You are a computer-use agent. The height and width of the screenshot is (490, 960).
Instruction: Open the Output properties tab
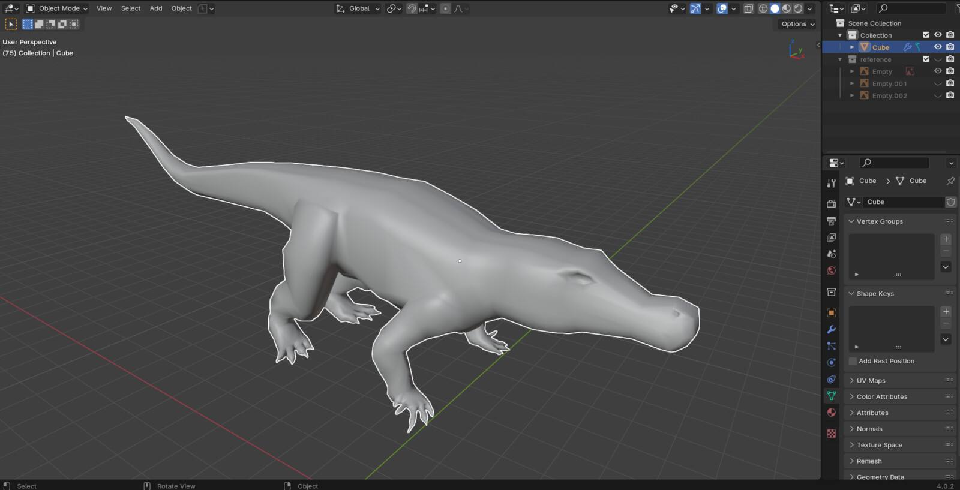point(831,221)
